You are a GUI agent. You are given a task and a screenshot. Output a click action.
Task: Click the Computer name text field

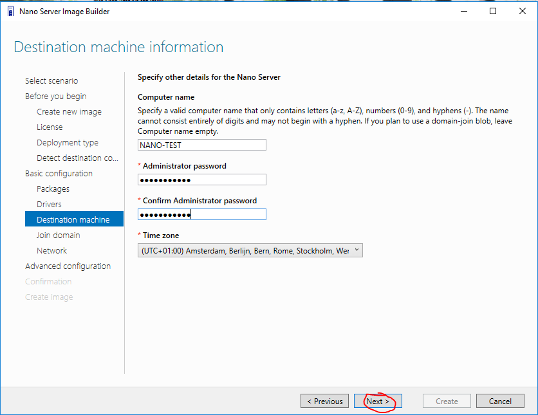(x=201, y=145)
